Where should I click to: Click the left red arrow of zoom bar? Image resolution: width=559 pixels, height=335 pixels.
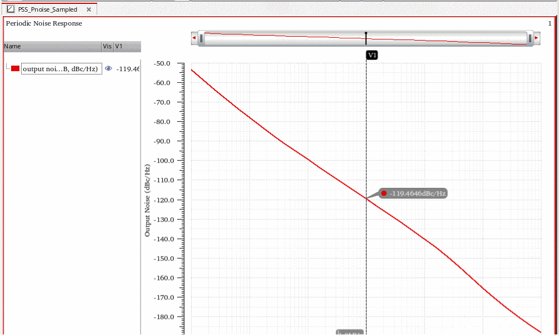coord(194,38)
